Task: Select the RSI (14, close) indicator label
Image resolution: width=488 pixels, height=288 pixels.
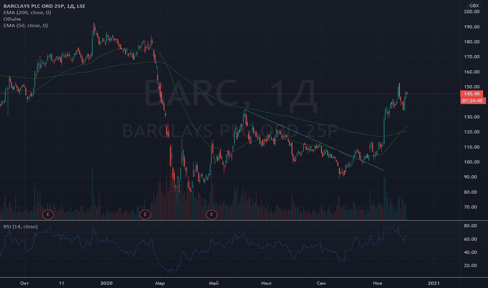Action: tap(20, 227)
